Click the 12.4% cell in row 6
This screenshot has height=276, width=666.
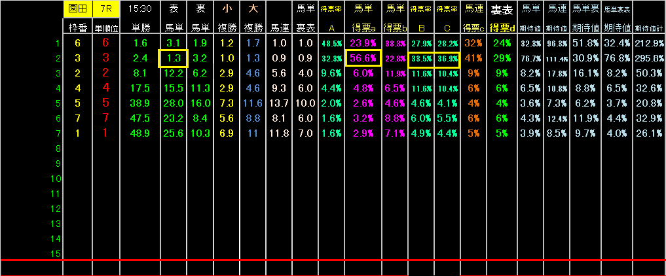tap(557, 119)
